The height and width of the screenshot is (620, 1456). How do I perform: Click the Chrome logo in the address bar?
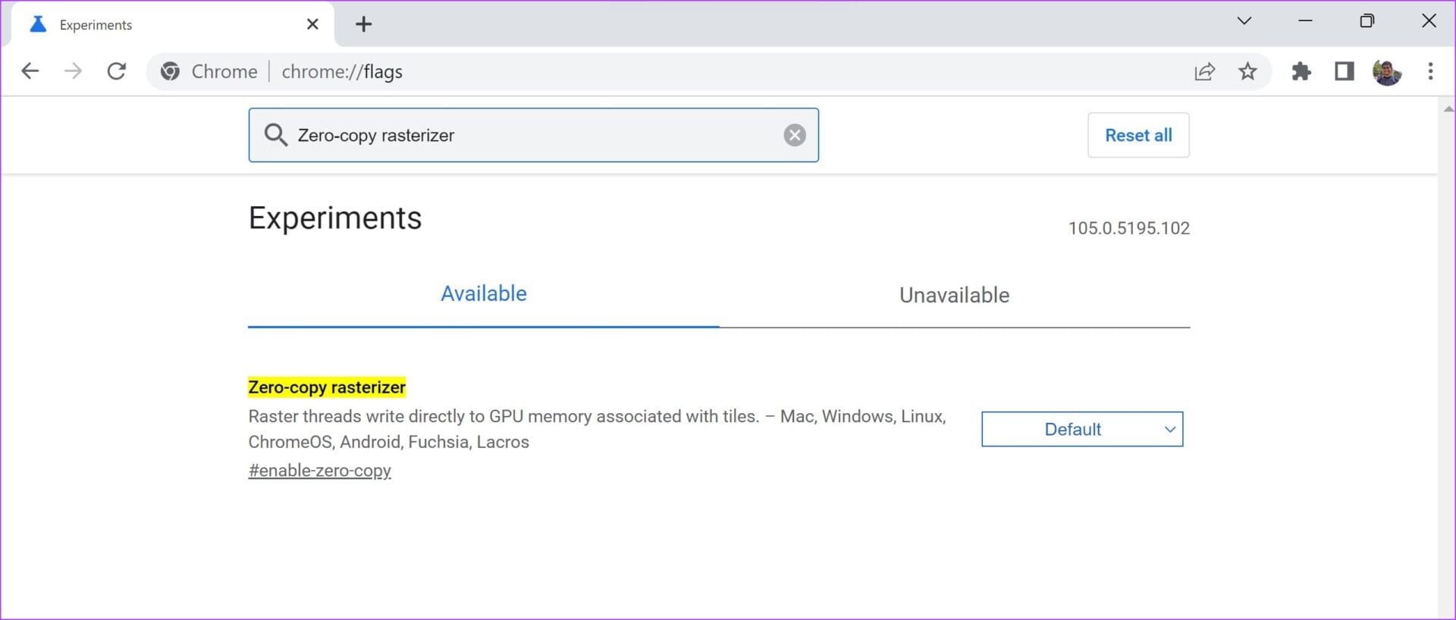pos(171,71)
